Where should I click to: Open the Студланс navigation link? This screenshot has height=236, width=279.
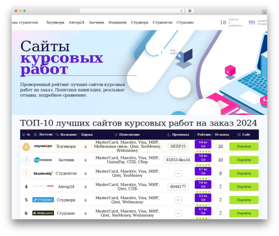pyautogui.click(x=185, y=22)
